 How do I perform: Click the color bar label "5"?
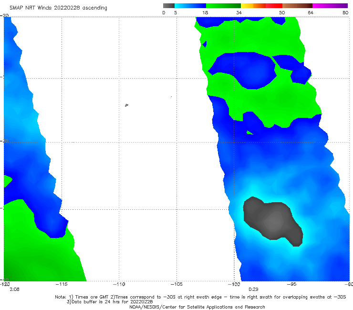coord(176,13)
